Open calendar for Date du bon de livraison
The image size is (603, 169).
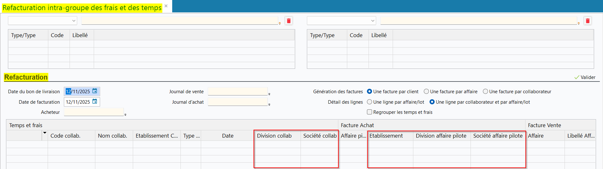95,91
